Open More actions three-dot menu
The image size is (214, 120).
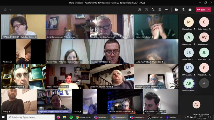point(166,9)
